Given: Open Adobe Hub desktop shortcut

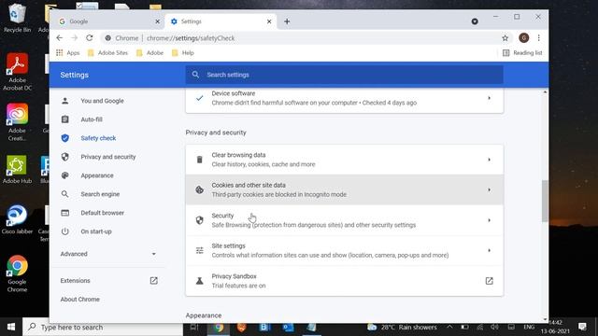Looking at the screenshot, I should click(x=17, y=169).
